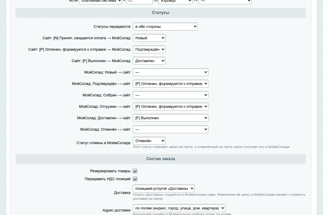The image size is (323, 215).
Task: Click label 'Сайт: [N] Принят, ожидается оплата → МойСклад'
Action: (86, 38)
